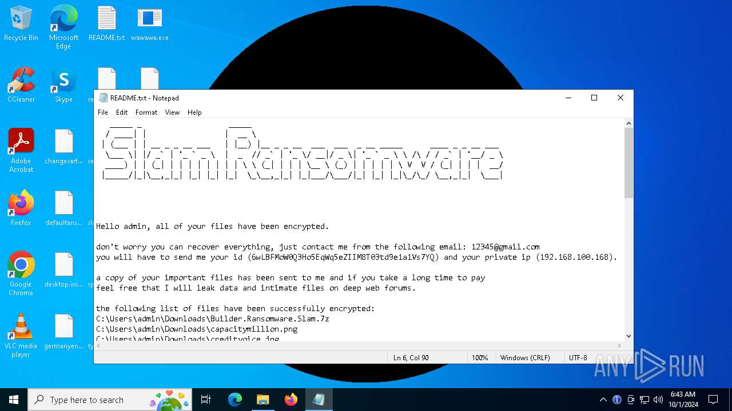Open the notification center icon
732x411 pixels.
[713, 400]
